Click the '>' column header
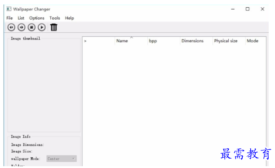The width and height of the screenshot is (275, 168). click(98, 41)
